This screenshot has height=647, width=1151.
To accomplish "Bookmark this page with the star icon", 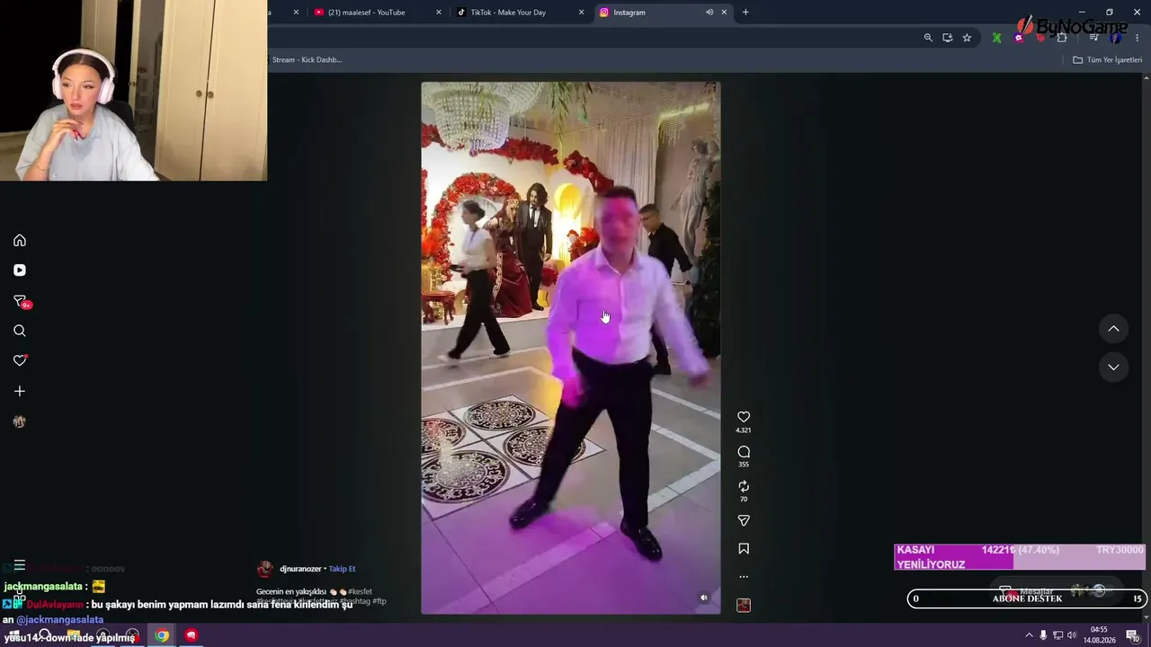I will pyautogui.click(x=967, y=38).
